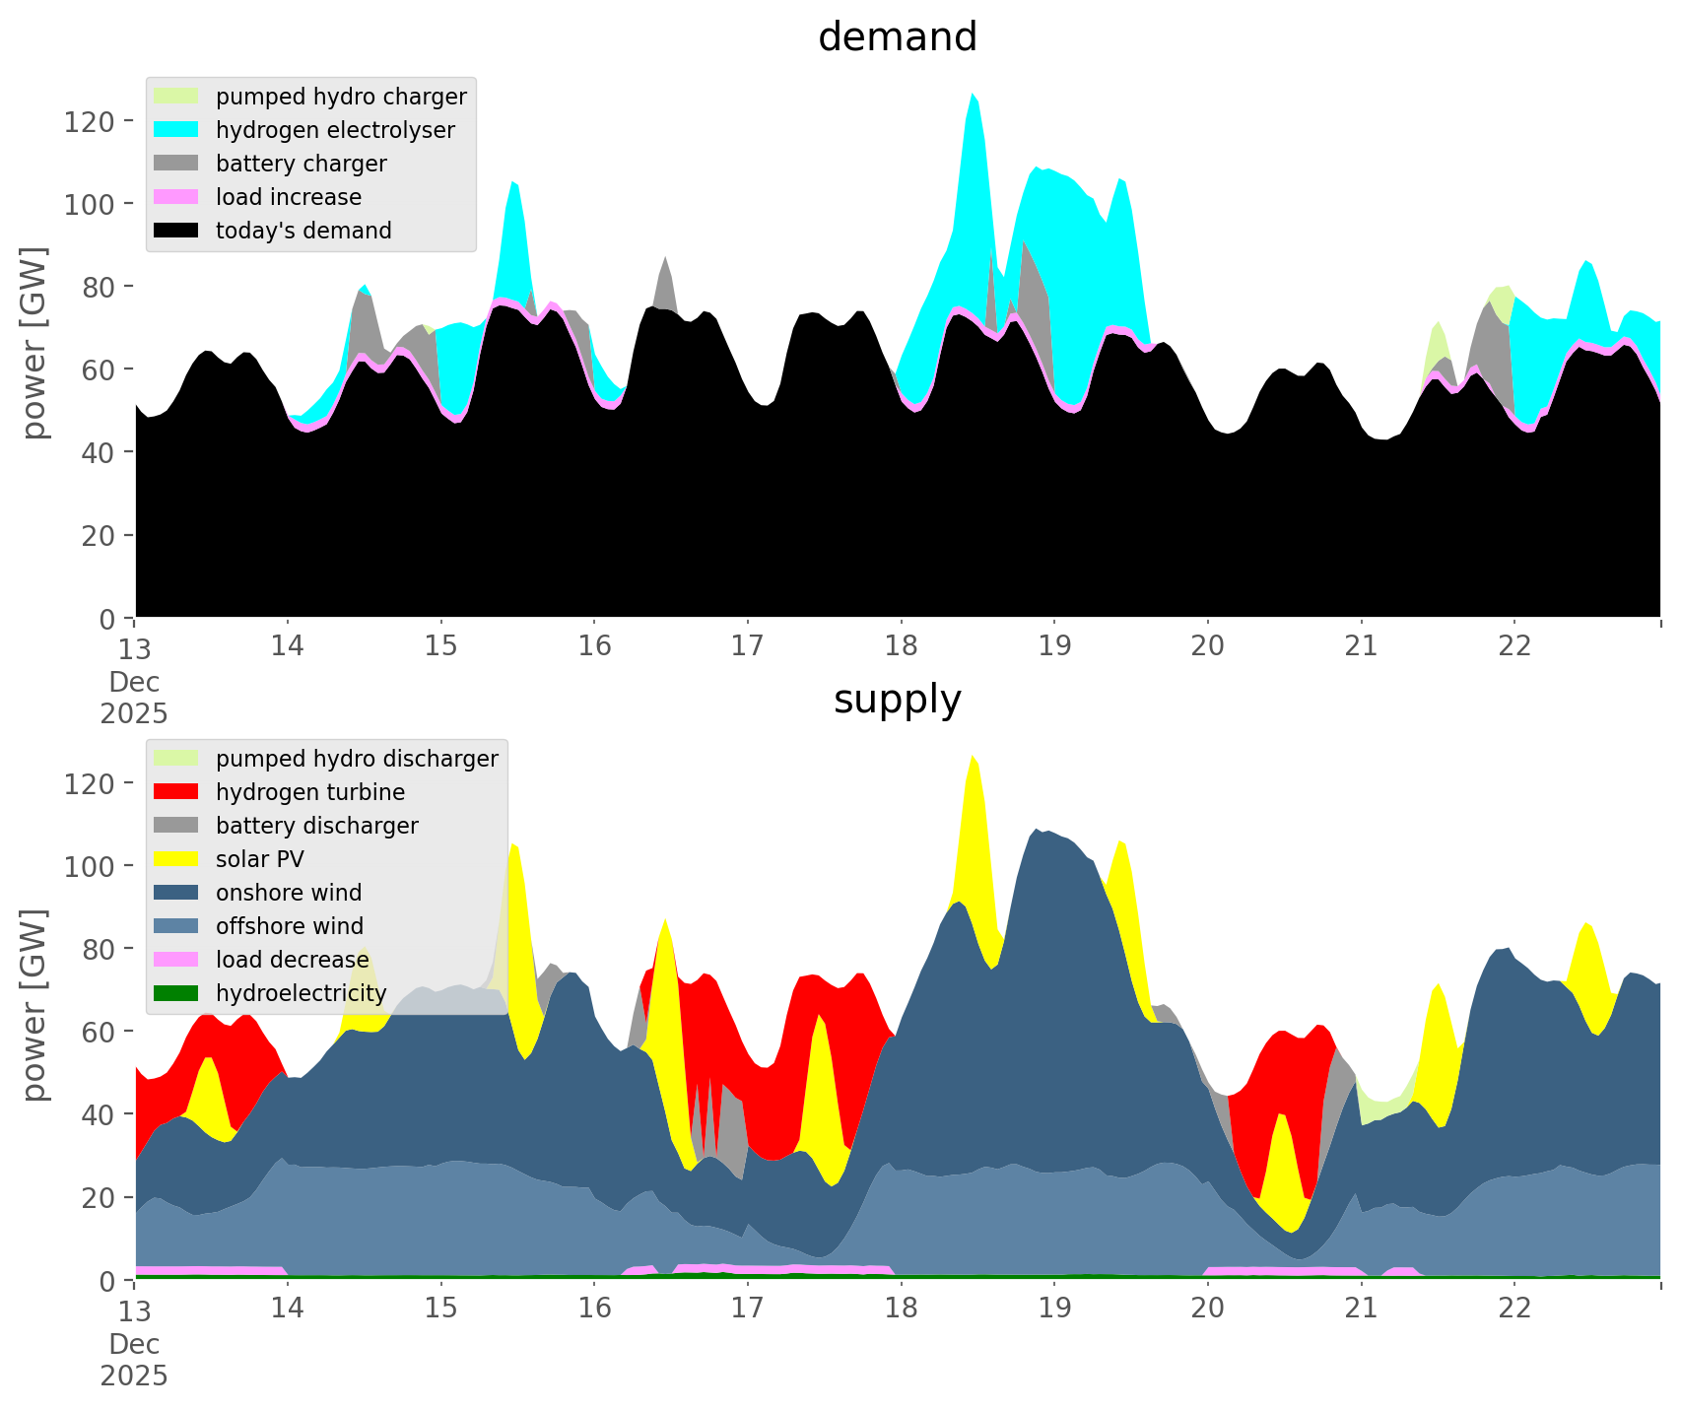Screen dimensions: 1681x1410
Task: Click the cyan hydrogen electrolyser legend swatch
Action: 176,130
